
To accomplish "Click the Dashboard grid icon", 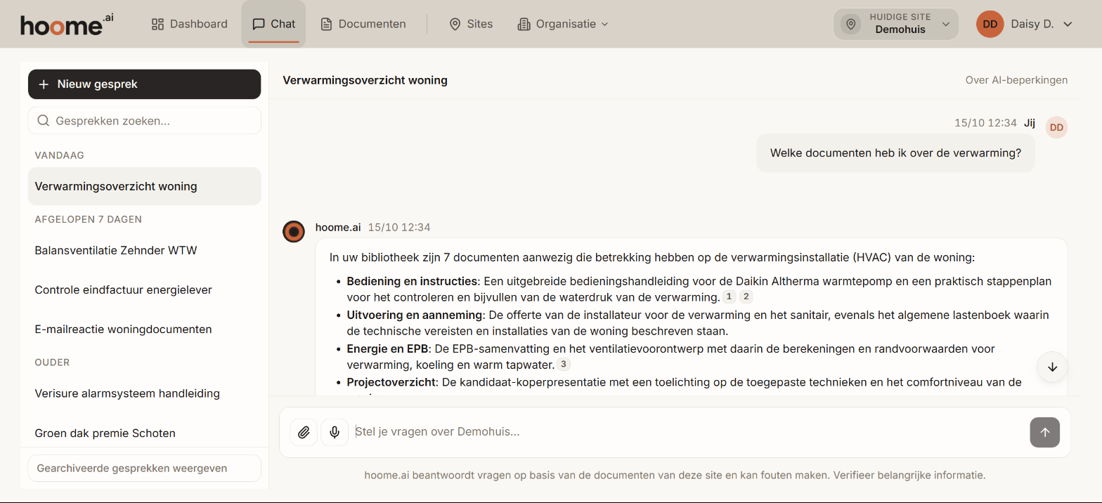I will point(157,24).
